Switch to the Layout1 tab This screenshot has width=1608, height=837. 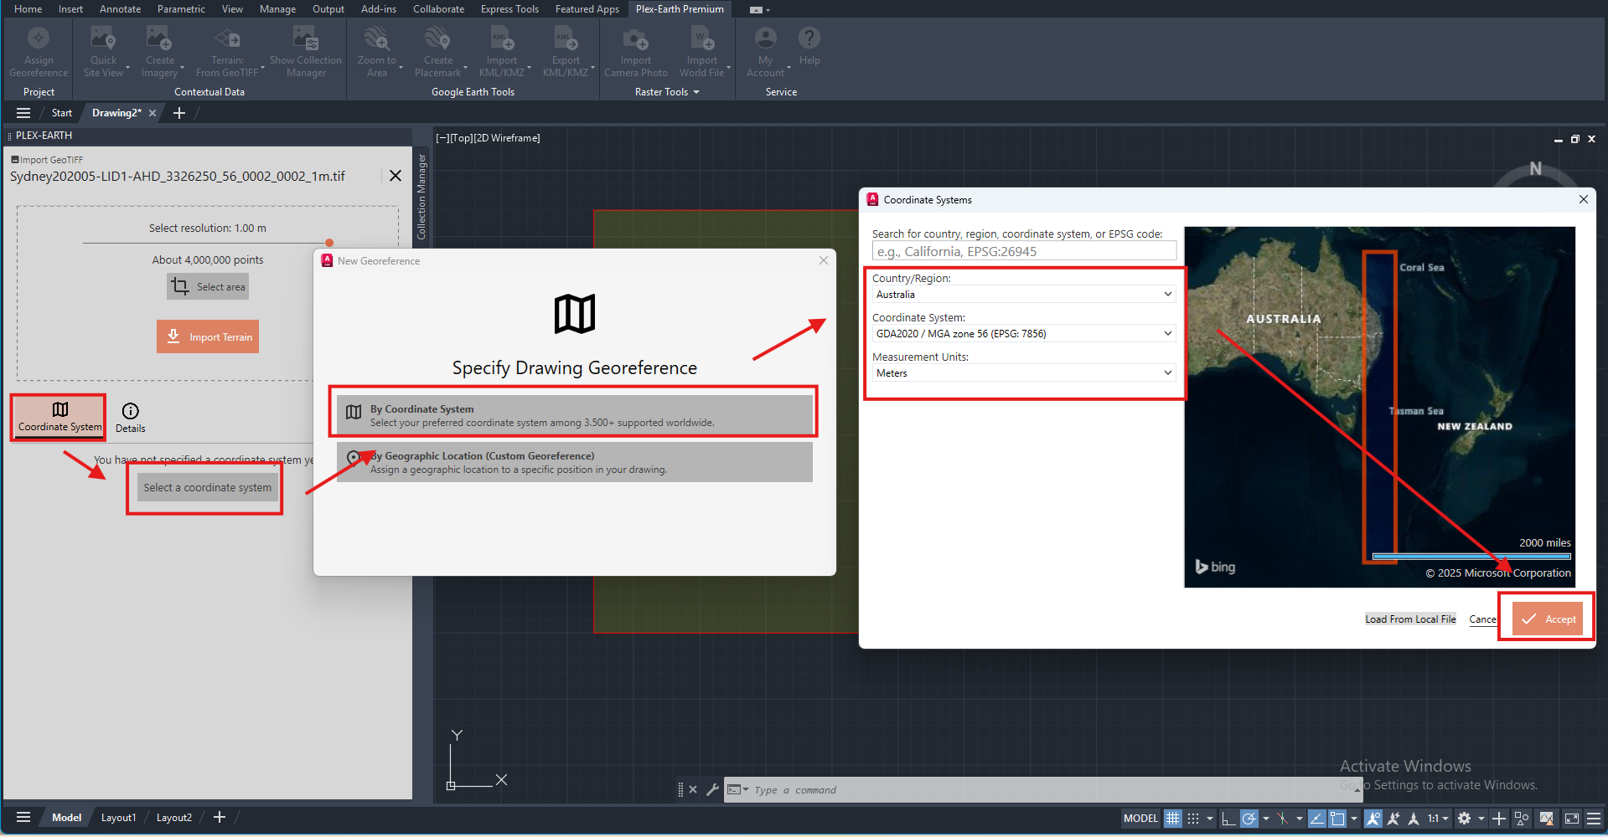click(118, 817)
